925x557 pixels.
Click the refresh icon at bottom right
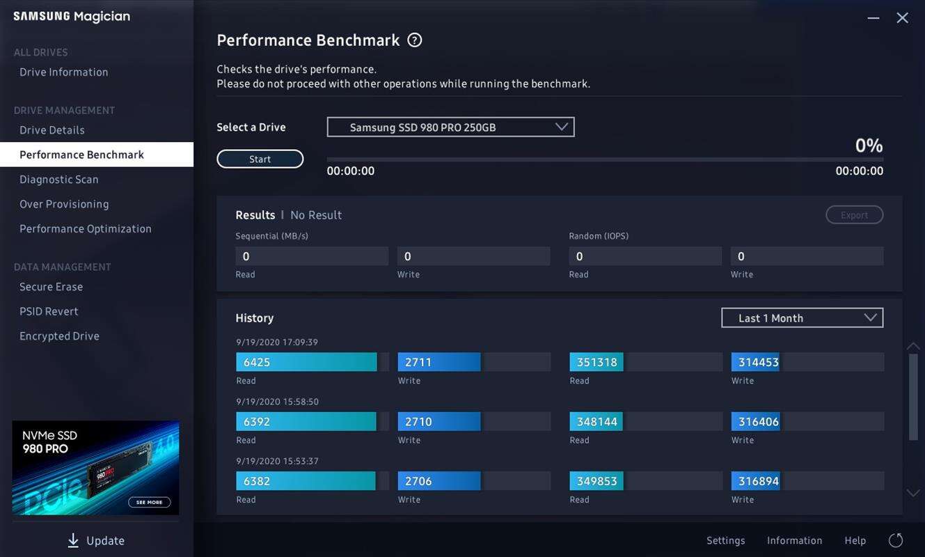pos(896,540)
